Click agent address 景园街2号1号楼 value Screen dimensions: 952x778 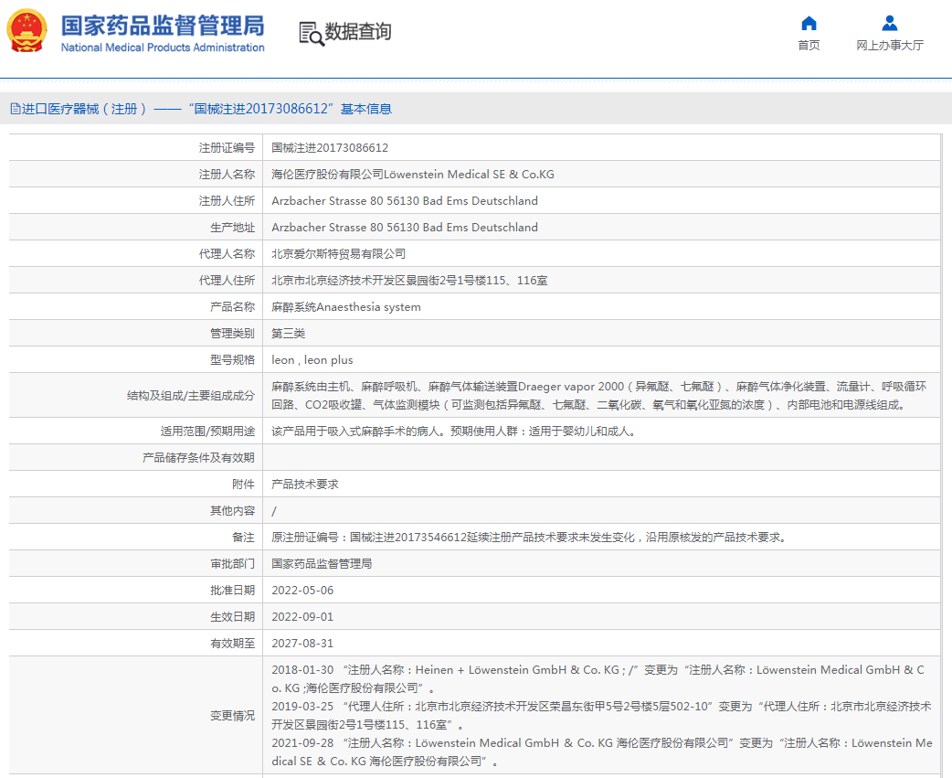coord(409,281)
